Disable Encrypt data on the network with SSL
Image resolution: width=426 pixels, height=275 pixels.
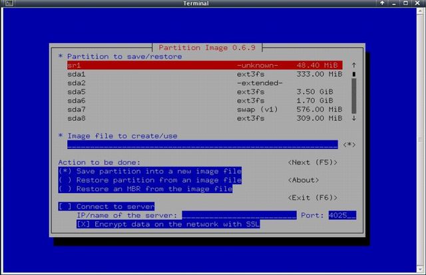[x=168, y=224]
